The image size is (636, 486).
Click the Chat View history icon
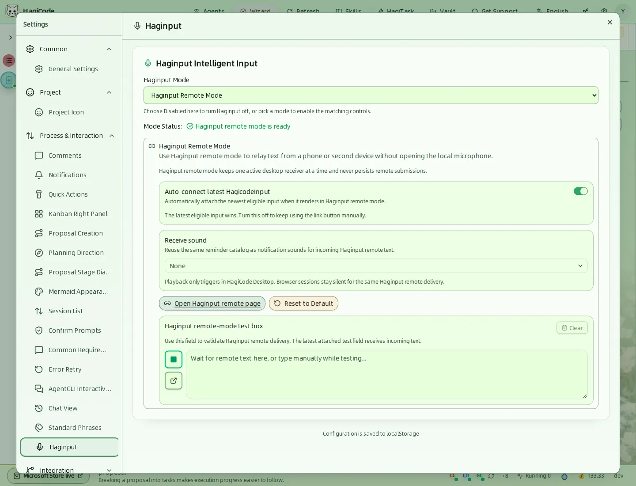click(x=39, y=408)
